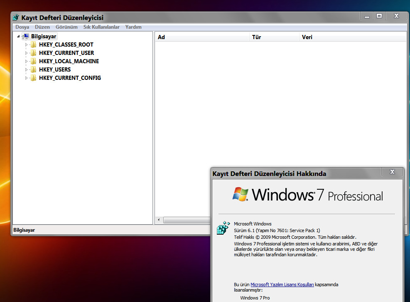The width and height of the screenshot is (410, 302).
Task: Select the HKEY_CURRENT_USER label
Action: 66,53
